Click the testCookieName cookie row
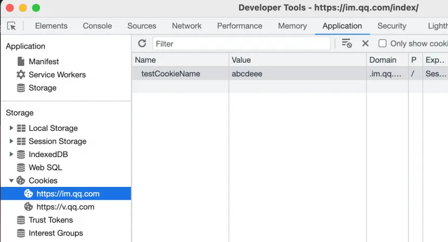This screenshot has height=242, width=448. 171,73
